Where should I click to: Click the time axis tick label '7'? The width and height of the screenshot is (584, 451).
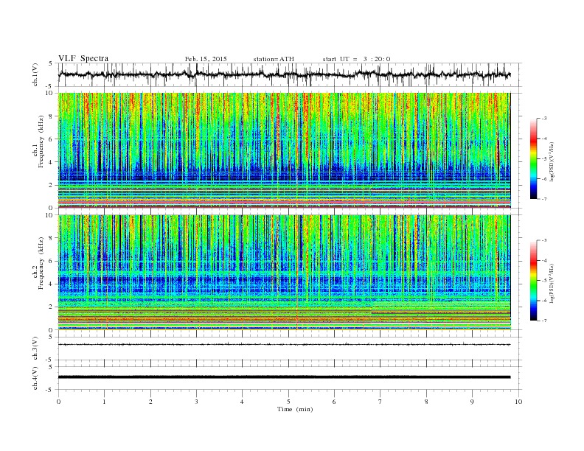(380, 402)
